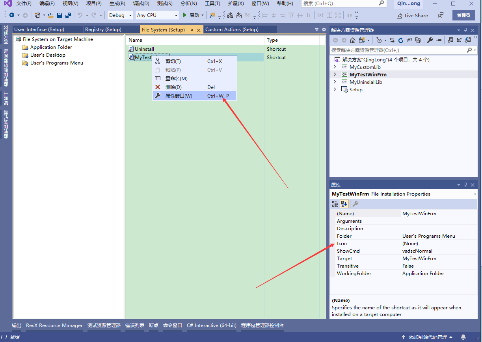Toggle Sync with Active Document in Solution Explorer
Viewport: 482px width, 342px height.
tap(392, 40)
